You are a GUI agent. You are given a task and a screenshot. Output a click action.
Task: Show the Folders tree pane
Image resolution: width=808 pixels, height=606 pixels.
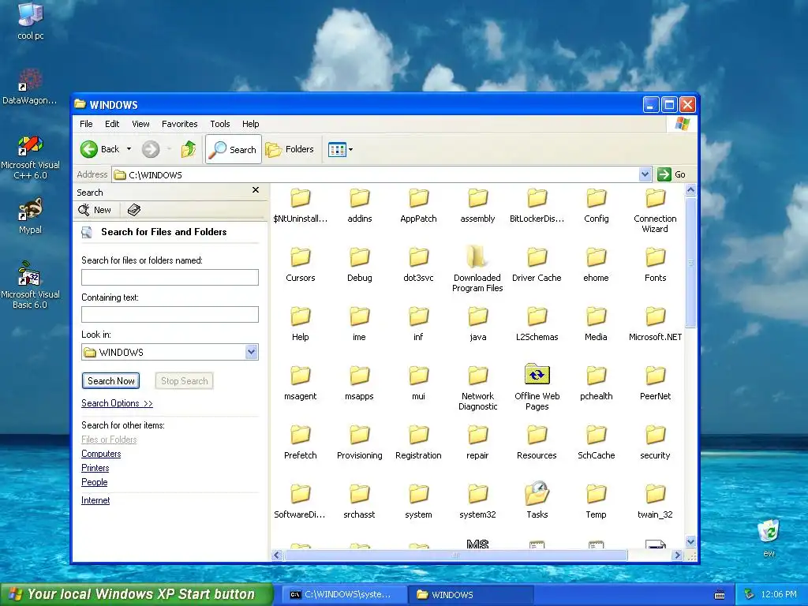click(x=290, y=149)
